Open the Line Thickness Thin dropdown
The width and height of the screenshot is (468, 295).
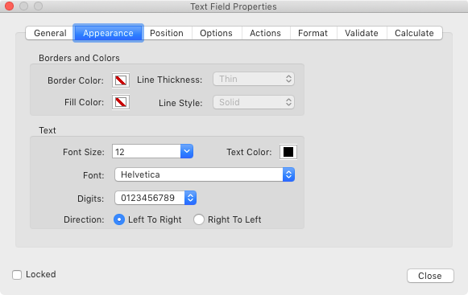[x=254, y=79]
